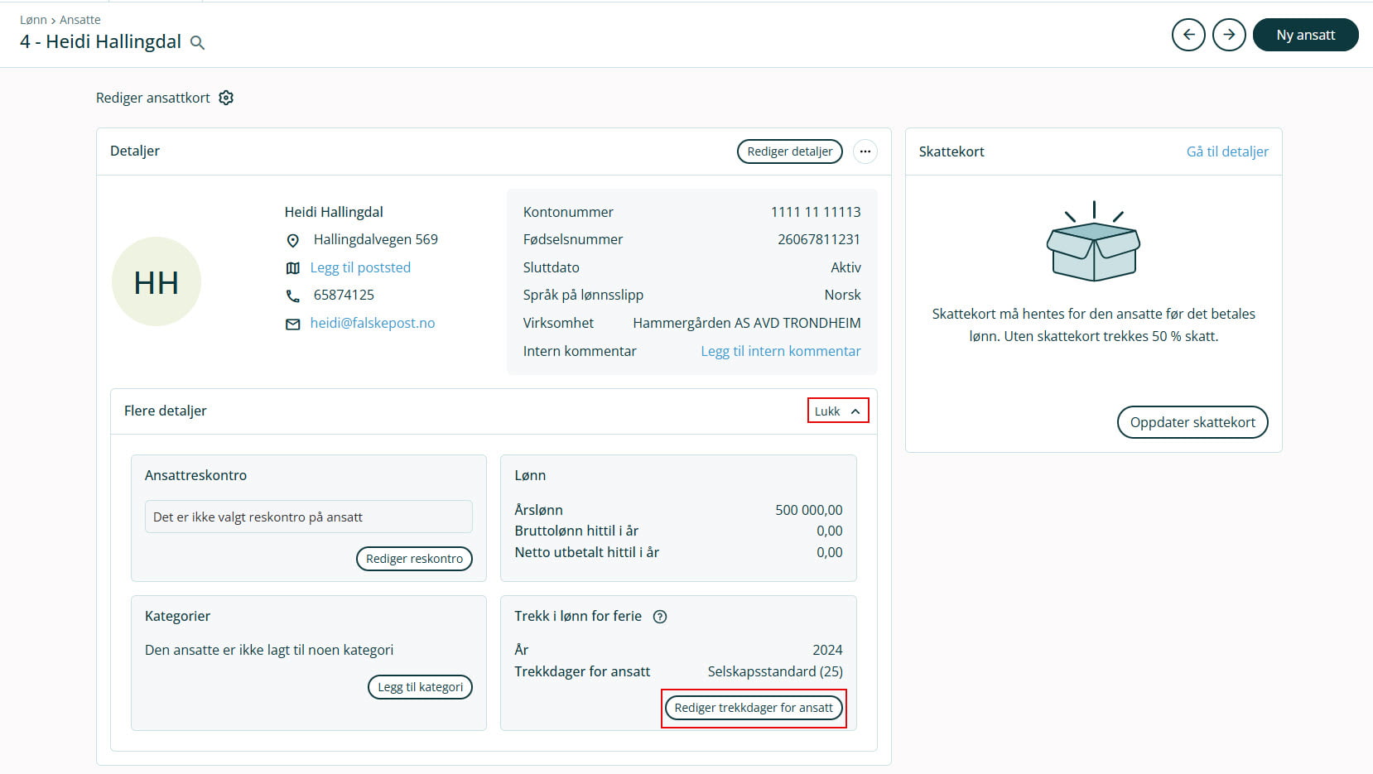Viewport: 1373px width, 774px height.
Task: Click Ansatte in the breadcrumb
Action: point(80,20)
